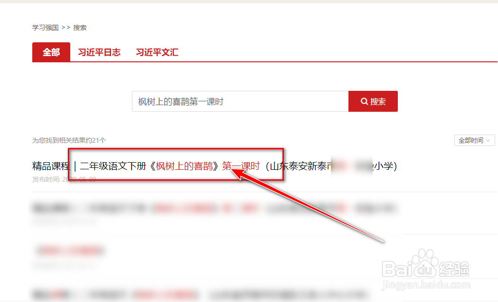Open the third result with short red title
The image size is (498, 302).
[x=71, y=251]
